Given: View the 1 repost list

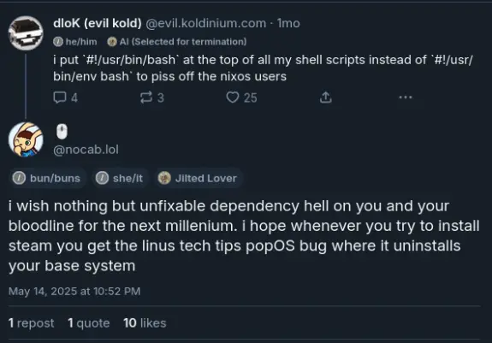Looking at the screenshot, I should [x=31, y=323].
